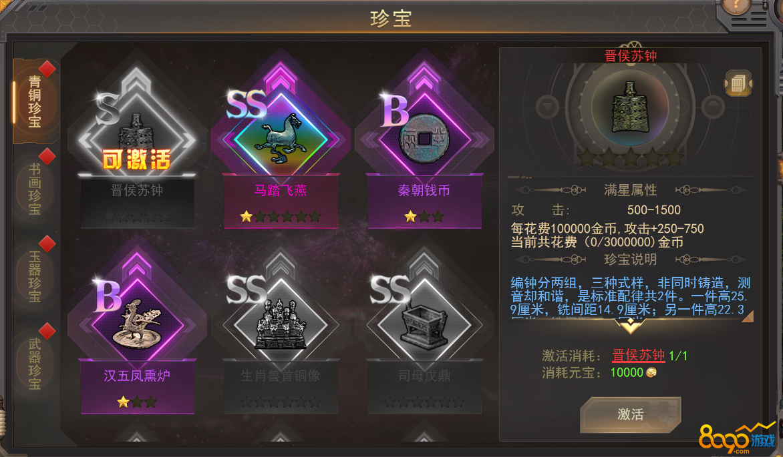783x457 pixels.
Task: Switch to 武器珍宝 tab
Action: (35, 363)
